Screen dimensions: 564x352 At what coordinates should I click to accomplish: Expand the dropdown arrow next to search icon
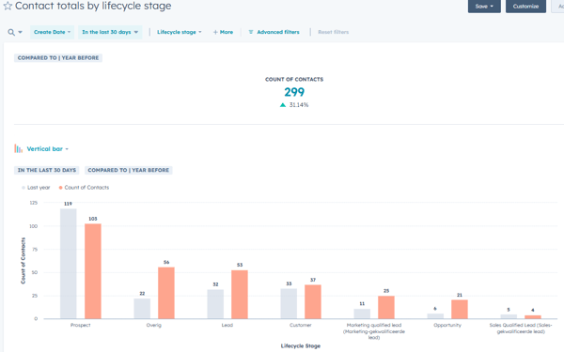point(20,32)
